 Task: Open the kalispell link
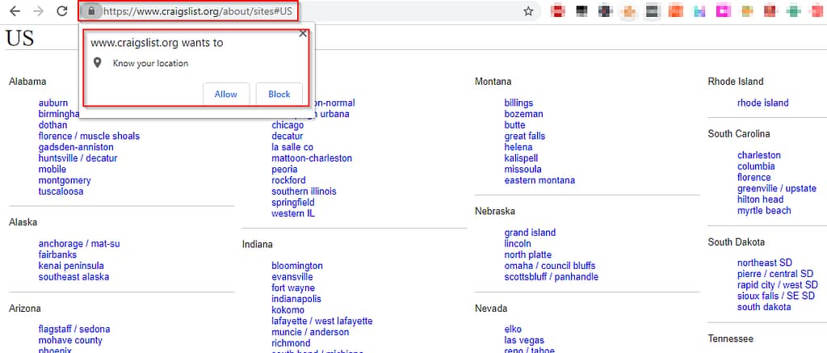[521, 158]
